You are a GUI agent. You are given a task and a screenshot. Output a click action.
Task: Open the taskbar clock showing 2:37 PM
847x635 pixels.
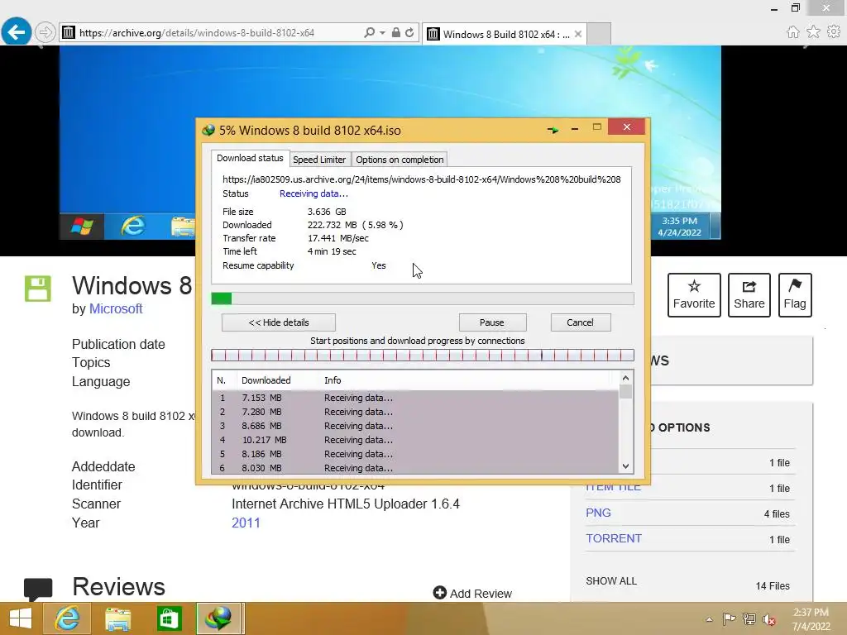tap(811, 618)
